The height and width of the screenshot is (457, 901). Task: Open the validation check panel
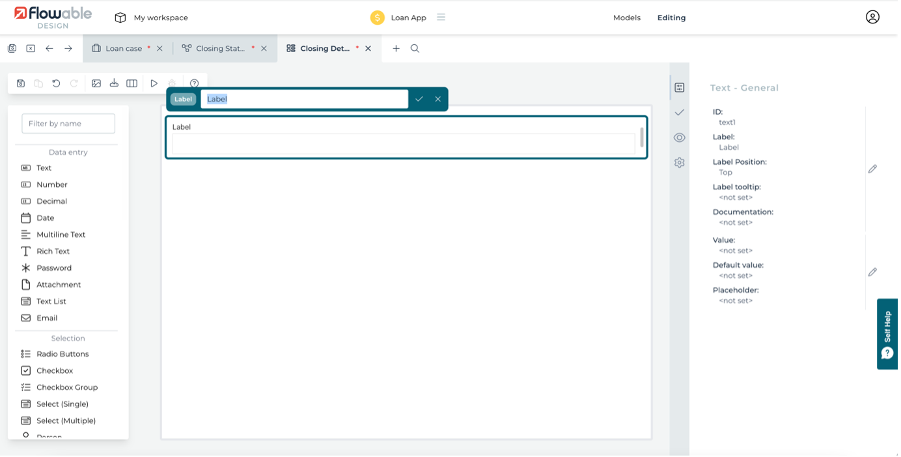[x=679, y=112]
